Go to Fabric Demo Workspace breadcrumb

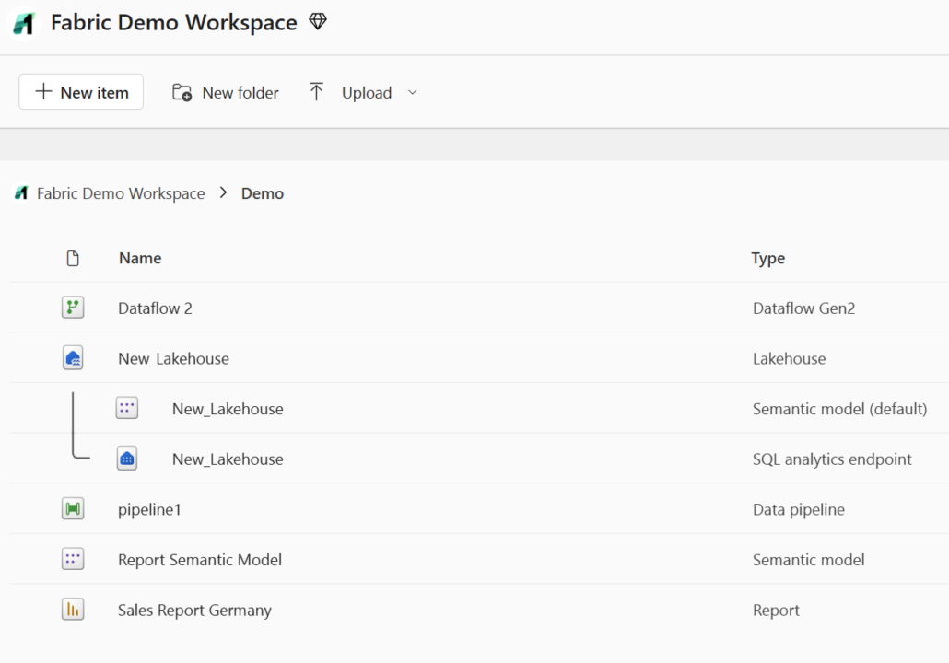(121, 193)
